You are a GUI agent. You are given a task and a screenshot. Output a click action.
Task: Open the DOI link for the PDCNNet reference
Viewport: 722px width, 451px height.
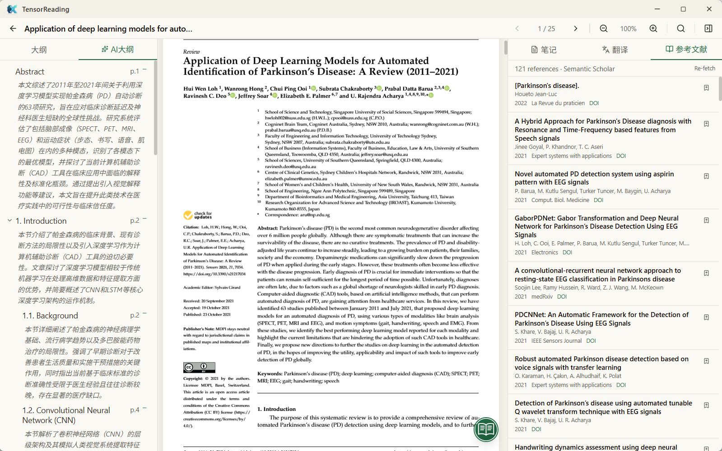click(591, 341)
